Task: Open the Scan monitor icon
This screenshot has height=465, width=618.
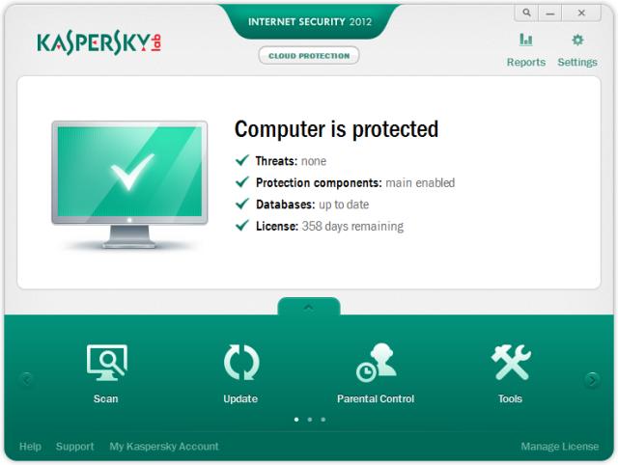Action: 107,363
